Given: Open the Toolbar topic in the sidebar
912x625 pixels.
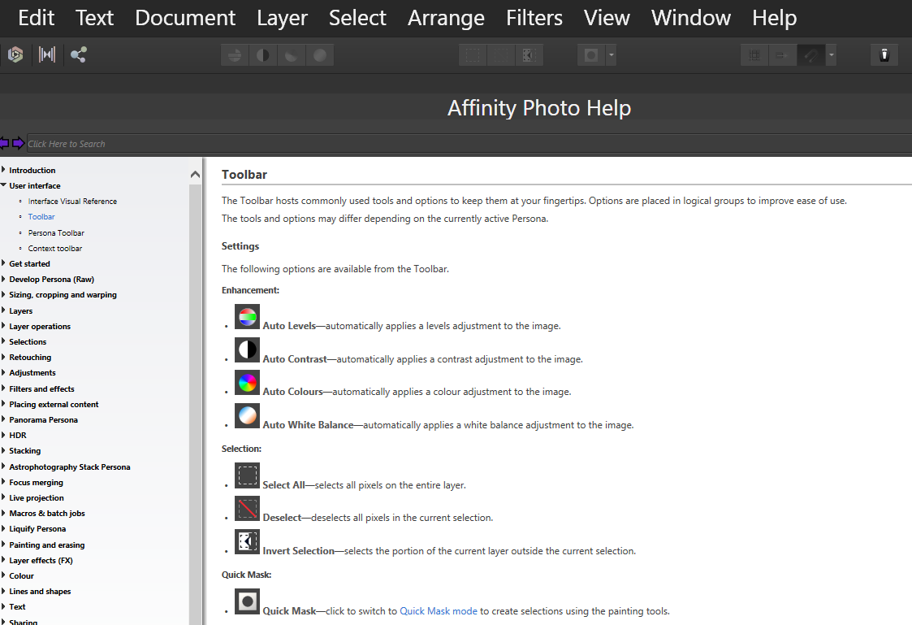Looking at the screenshot, I should tap(41, 216).
